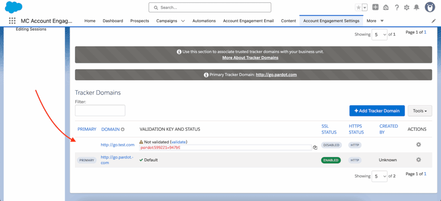
Task: Click the pardot599221 validation key field
Action: coord(226,147)
